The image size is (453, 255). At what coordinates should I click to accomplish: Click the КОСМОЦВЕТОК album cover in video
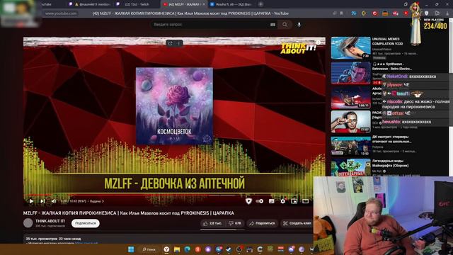(x=174, y=106)
